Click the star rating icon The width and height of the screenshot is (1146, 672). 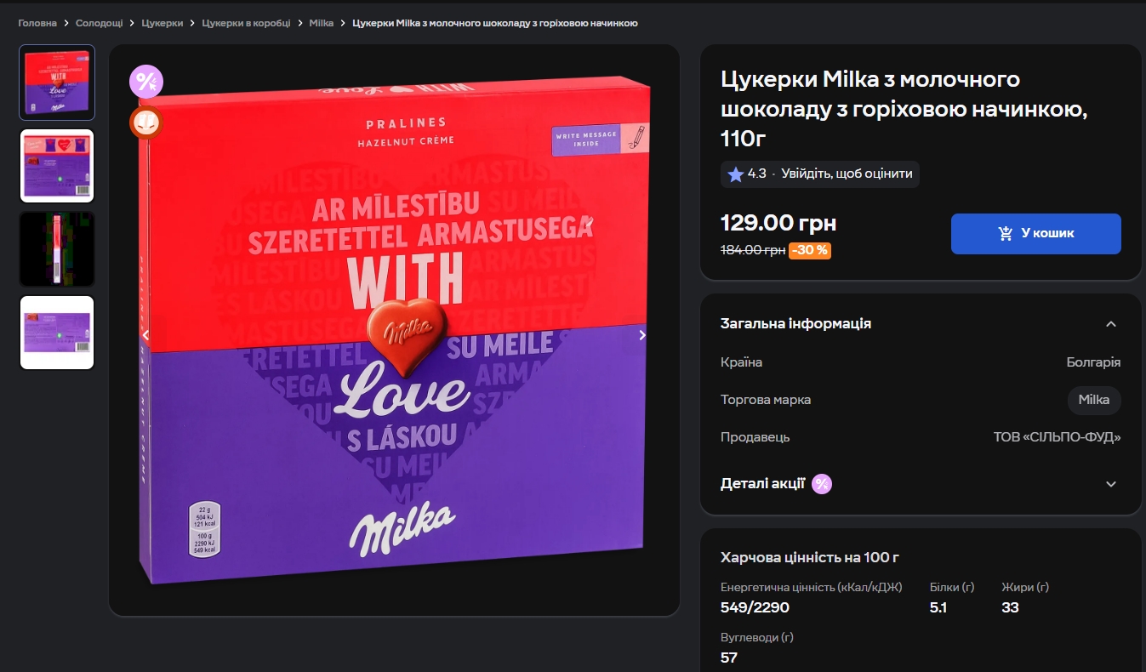tap(736, 174)
